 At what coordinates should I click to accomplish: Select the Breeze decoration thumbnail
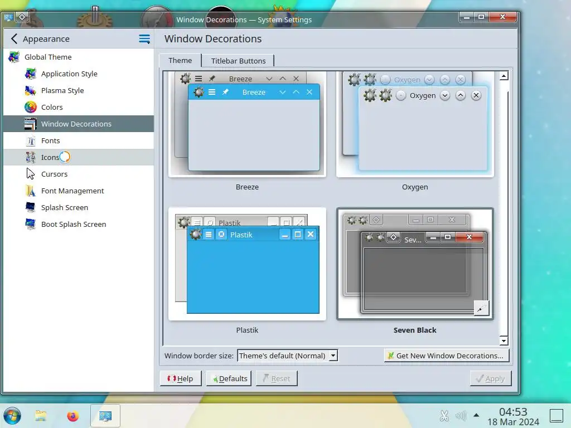pyautogui.click(x=247, y=124)
